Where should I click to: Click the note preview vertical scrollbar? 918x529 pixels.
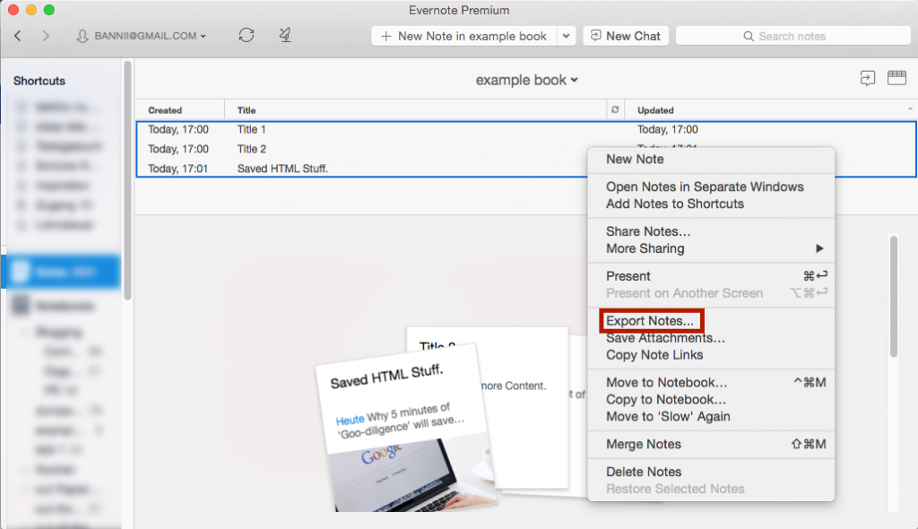point(894,296)
